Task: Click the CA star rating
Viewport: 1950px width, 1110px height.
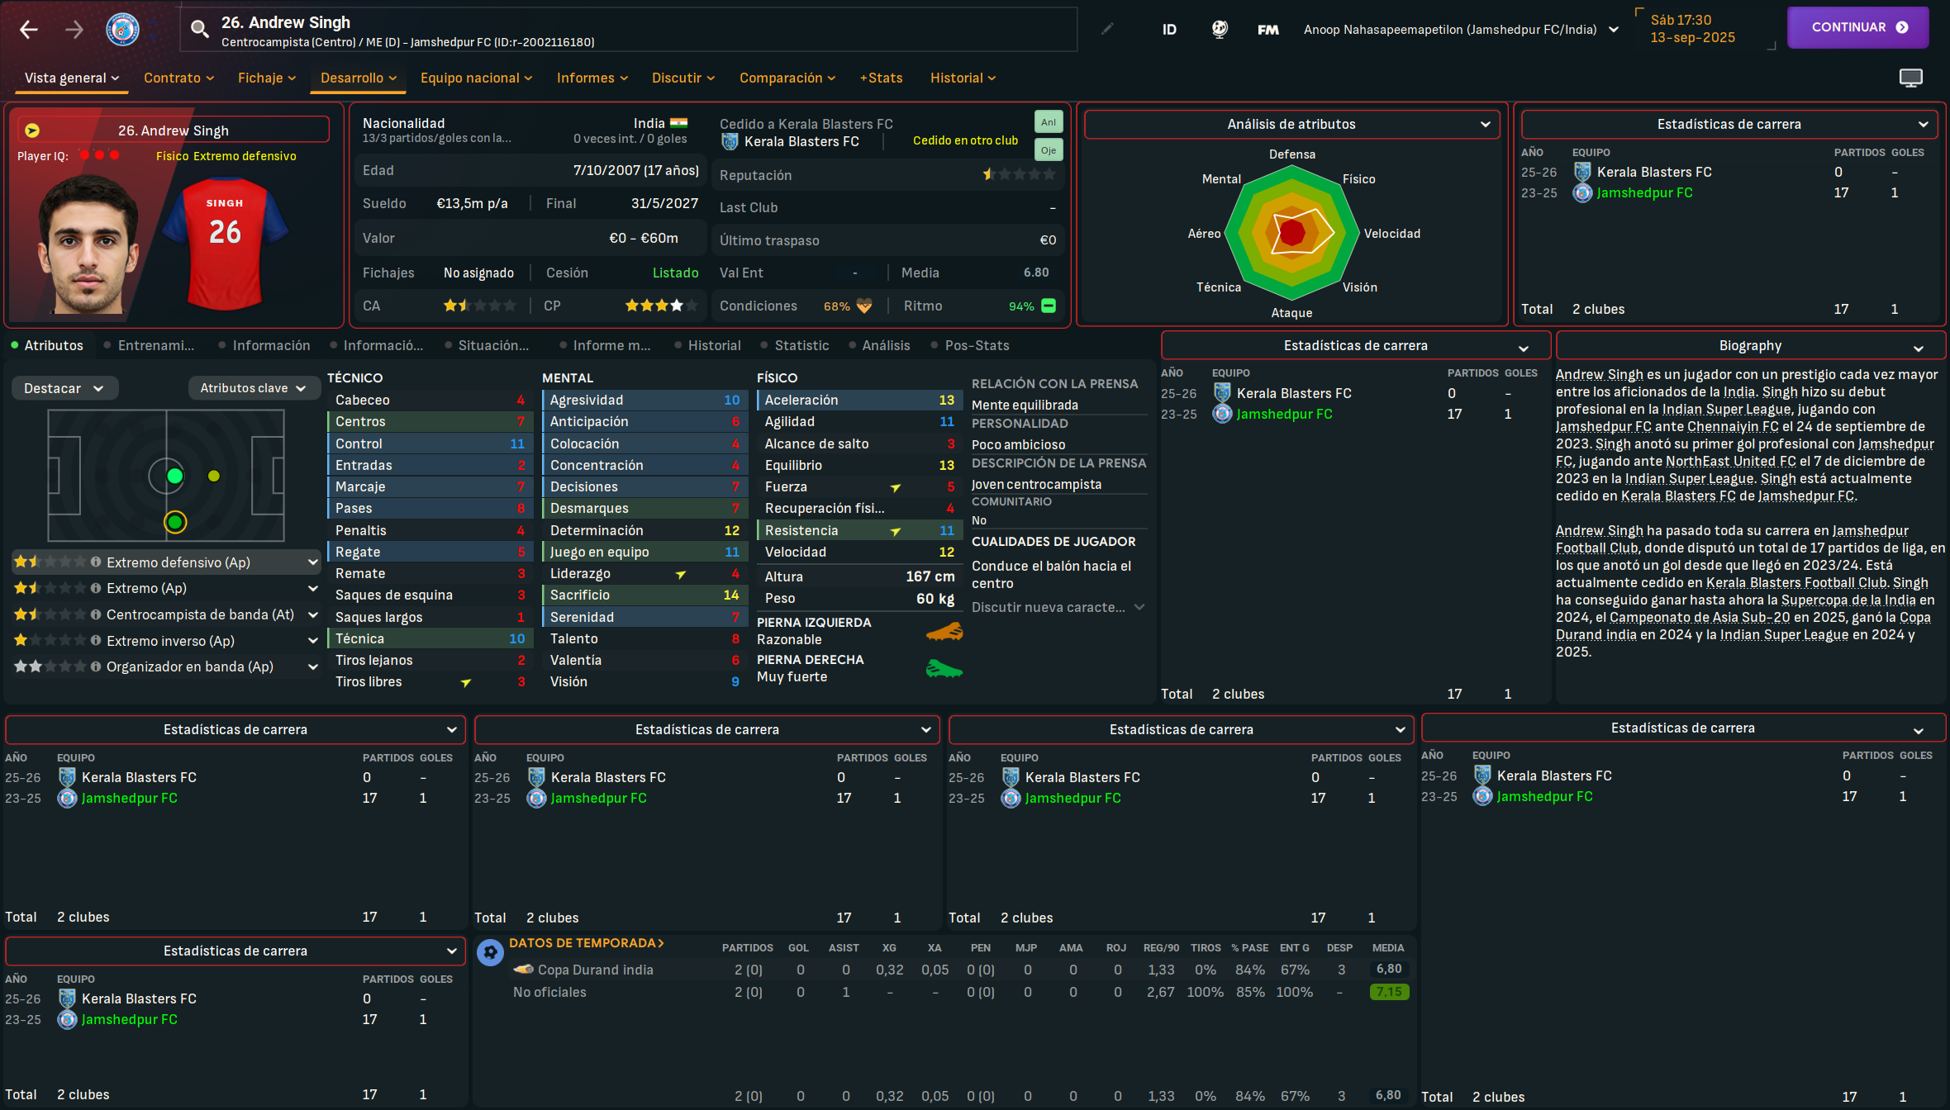Action: (479, 306)
